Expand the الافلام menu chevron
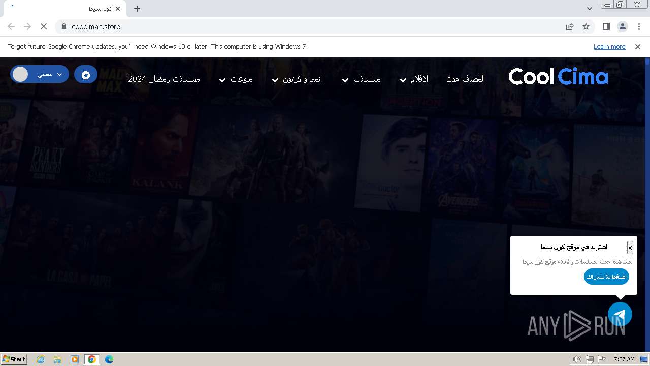 (403, 80)
